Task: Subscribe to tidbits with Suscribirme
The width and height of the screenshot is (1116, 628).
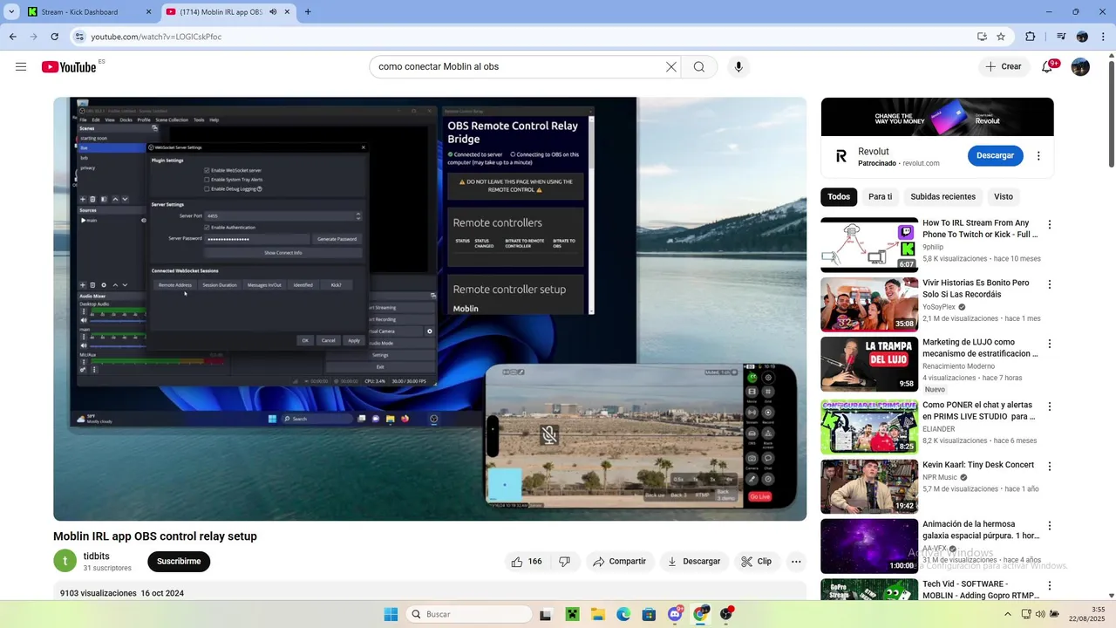Action: pos(179,562)
